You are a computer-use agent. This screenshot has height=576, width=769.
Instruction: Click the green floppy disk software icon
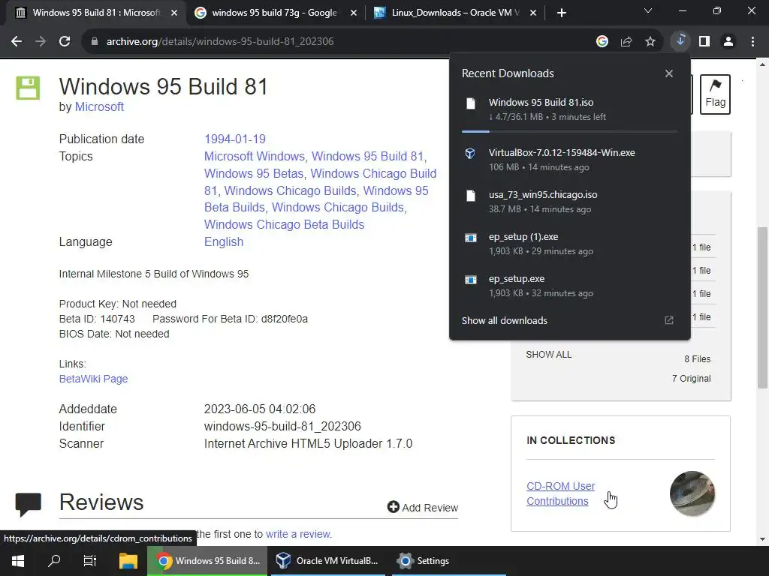[28, 88]
